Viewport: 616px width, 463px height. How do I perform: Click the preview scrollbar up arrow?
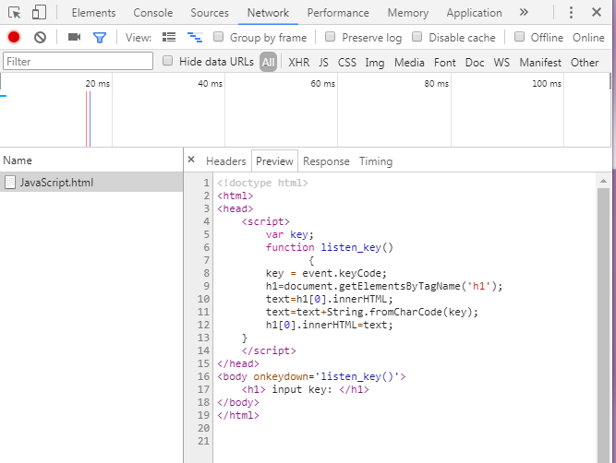(603, 181)
